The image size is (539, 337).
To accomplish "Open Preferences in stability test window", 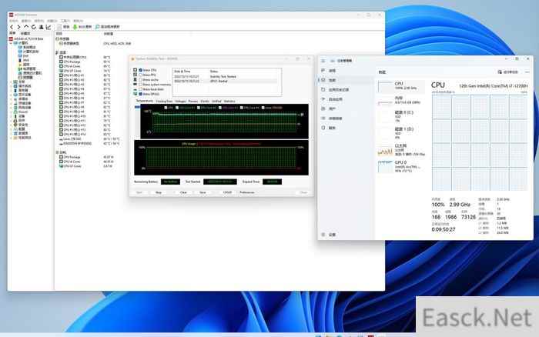I will pos(247,192).
